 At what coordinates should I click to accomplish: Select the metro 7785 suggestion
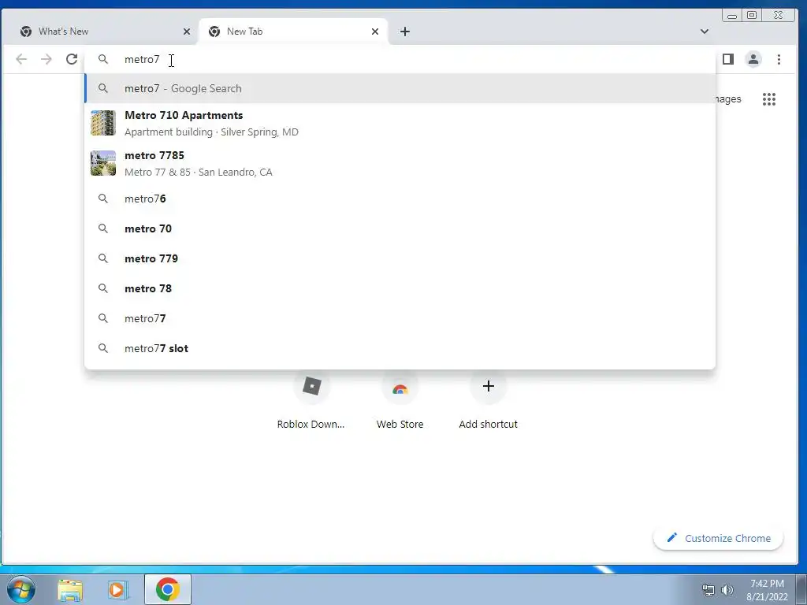point(400,164)
